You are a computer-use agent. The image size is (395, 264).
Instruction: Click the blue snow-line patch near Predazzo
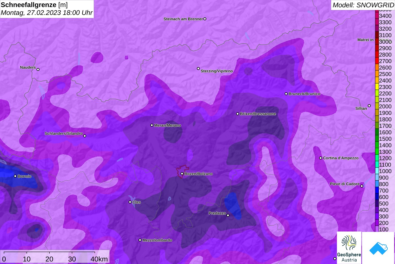pyautogui.click(x=233, y=205)
